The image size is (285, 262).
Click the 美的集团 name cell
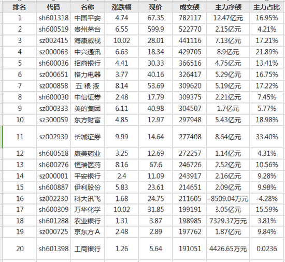tap(88, 108)
